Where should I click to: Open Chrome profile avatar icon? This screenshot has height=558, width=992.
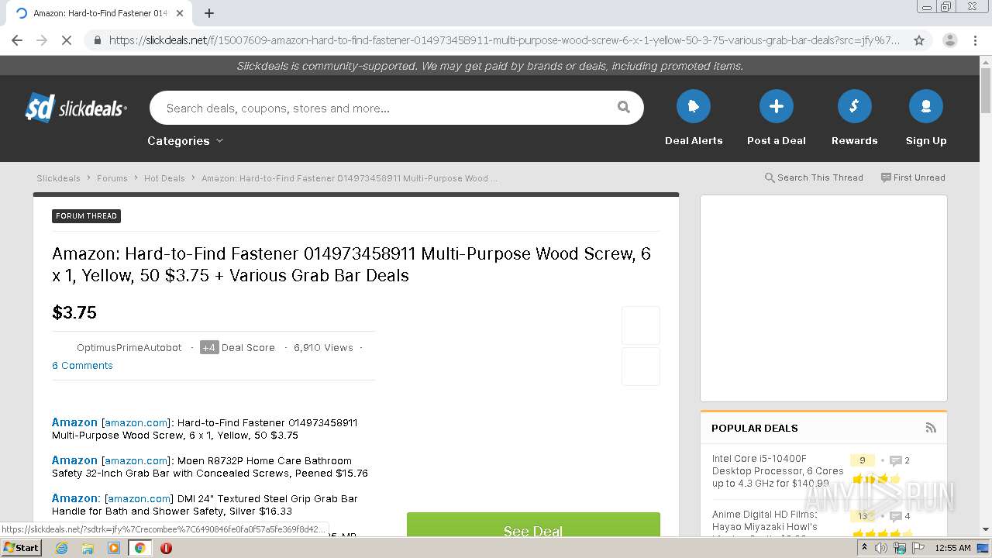[x=949, y=40]
